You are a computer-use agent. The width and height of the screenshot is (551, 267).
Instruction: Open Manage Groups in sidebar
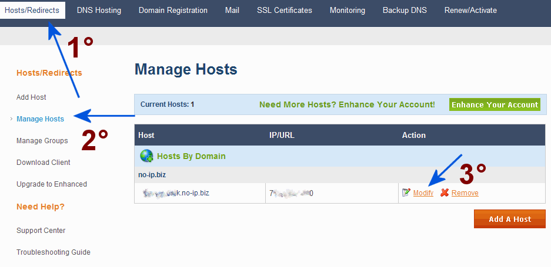click(x=42, y=141)
